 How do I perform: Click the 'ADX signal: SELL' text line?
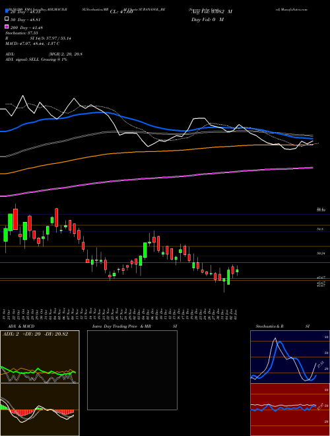[x=36, y=59]
